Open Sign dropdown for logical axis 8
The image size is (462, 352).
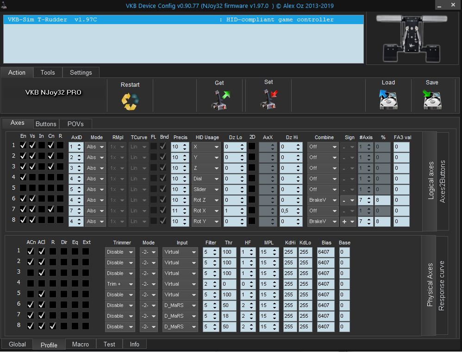348,222
